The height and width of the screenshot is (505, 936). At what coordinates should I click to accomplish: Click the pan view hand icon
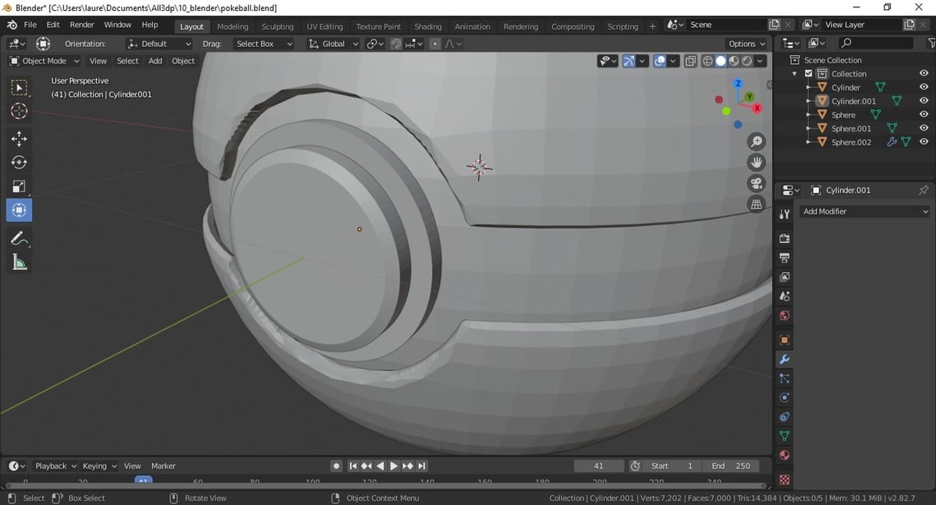click(756, 162)
